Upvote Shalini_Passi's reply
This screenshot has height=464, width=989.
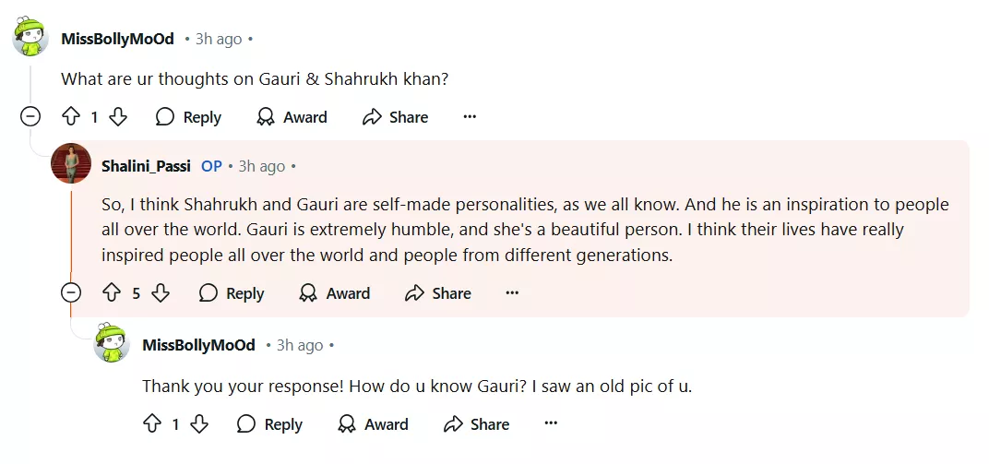pos(112,293)
